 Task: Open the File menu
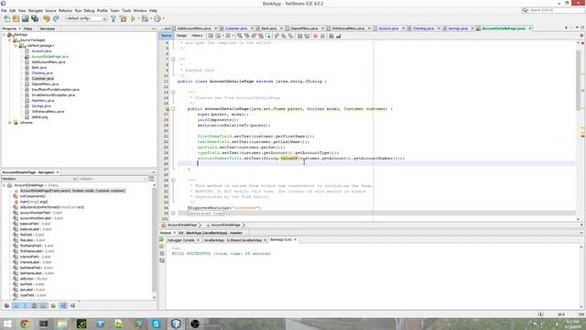[4, 10]
